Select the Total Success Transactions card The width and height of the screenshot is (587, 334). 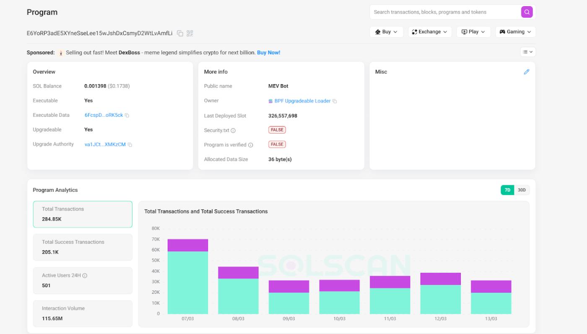pyautogui.click(x=82, y=247)
